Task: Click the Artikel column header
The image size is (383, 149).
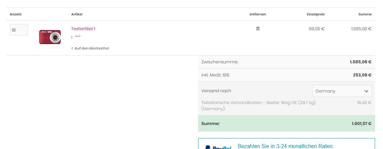Action: click(x=77, y=14)
